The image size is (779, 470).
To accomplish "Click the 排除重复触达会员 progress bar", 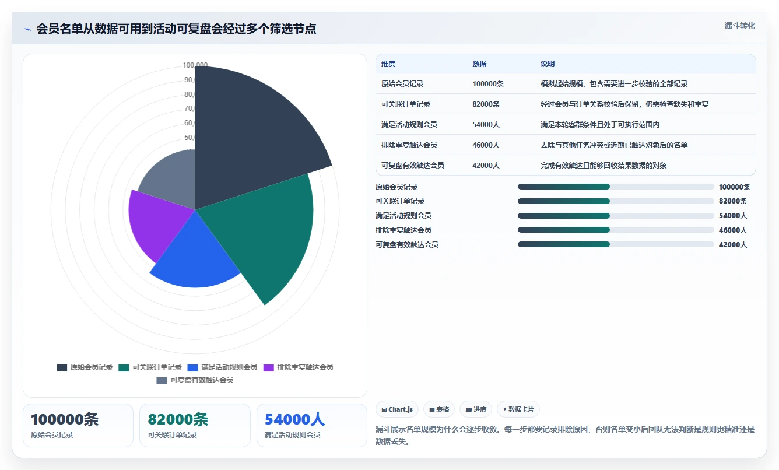I will point(616,230).
